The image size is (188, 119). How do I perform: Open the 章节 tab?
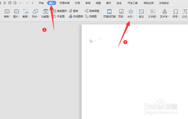click(109, 3)
